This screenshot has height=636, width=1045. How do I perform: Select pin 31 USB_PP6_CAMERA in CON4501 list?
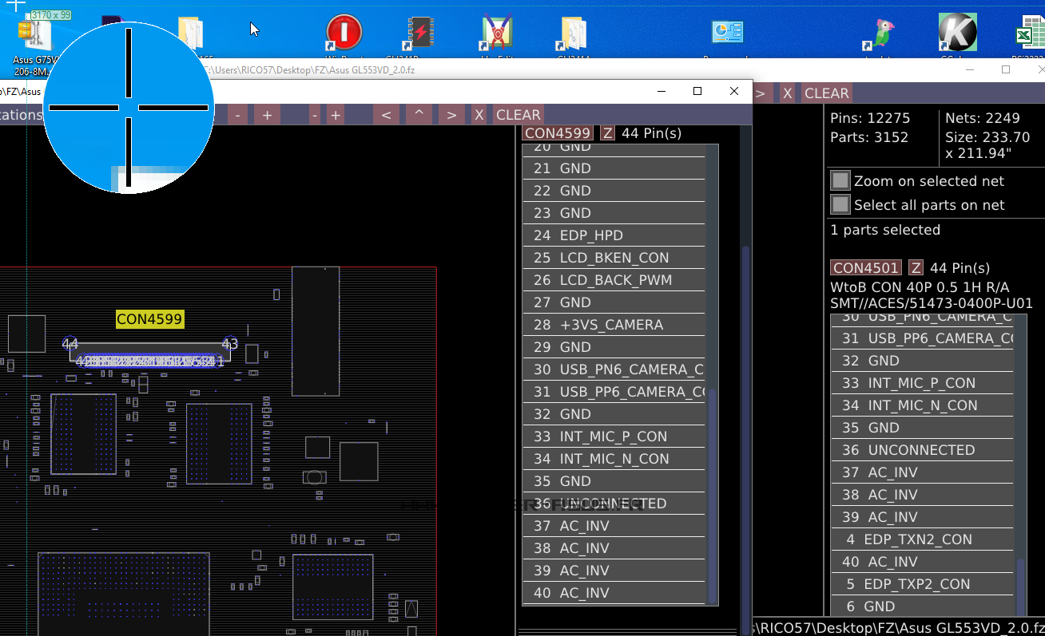(x=922, y=338)
